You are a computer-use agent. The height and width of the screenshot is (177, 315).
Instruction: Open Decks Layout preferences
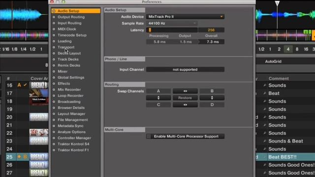click(x=69, y=53)
